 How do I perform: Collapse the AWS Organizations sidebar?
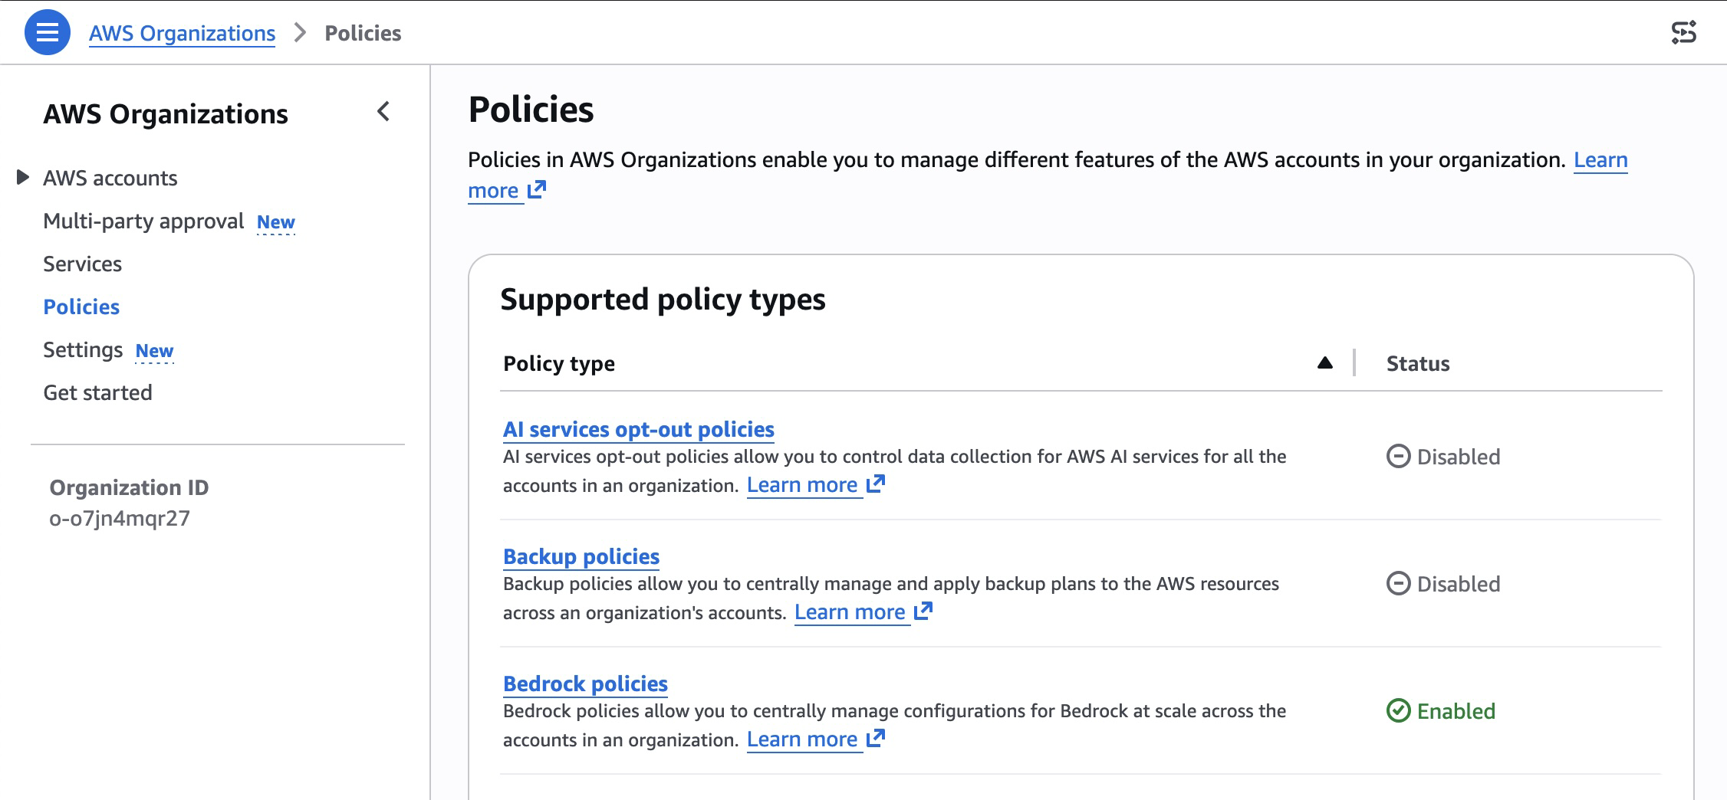click(x=383, y=113)
